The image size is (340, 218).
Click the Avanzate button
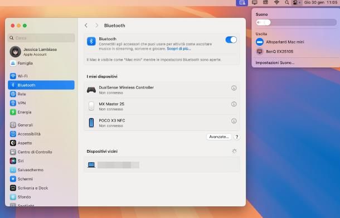coord(219,137)
